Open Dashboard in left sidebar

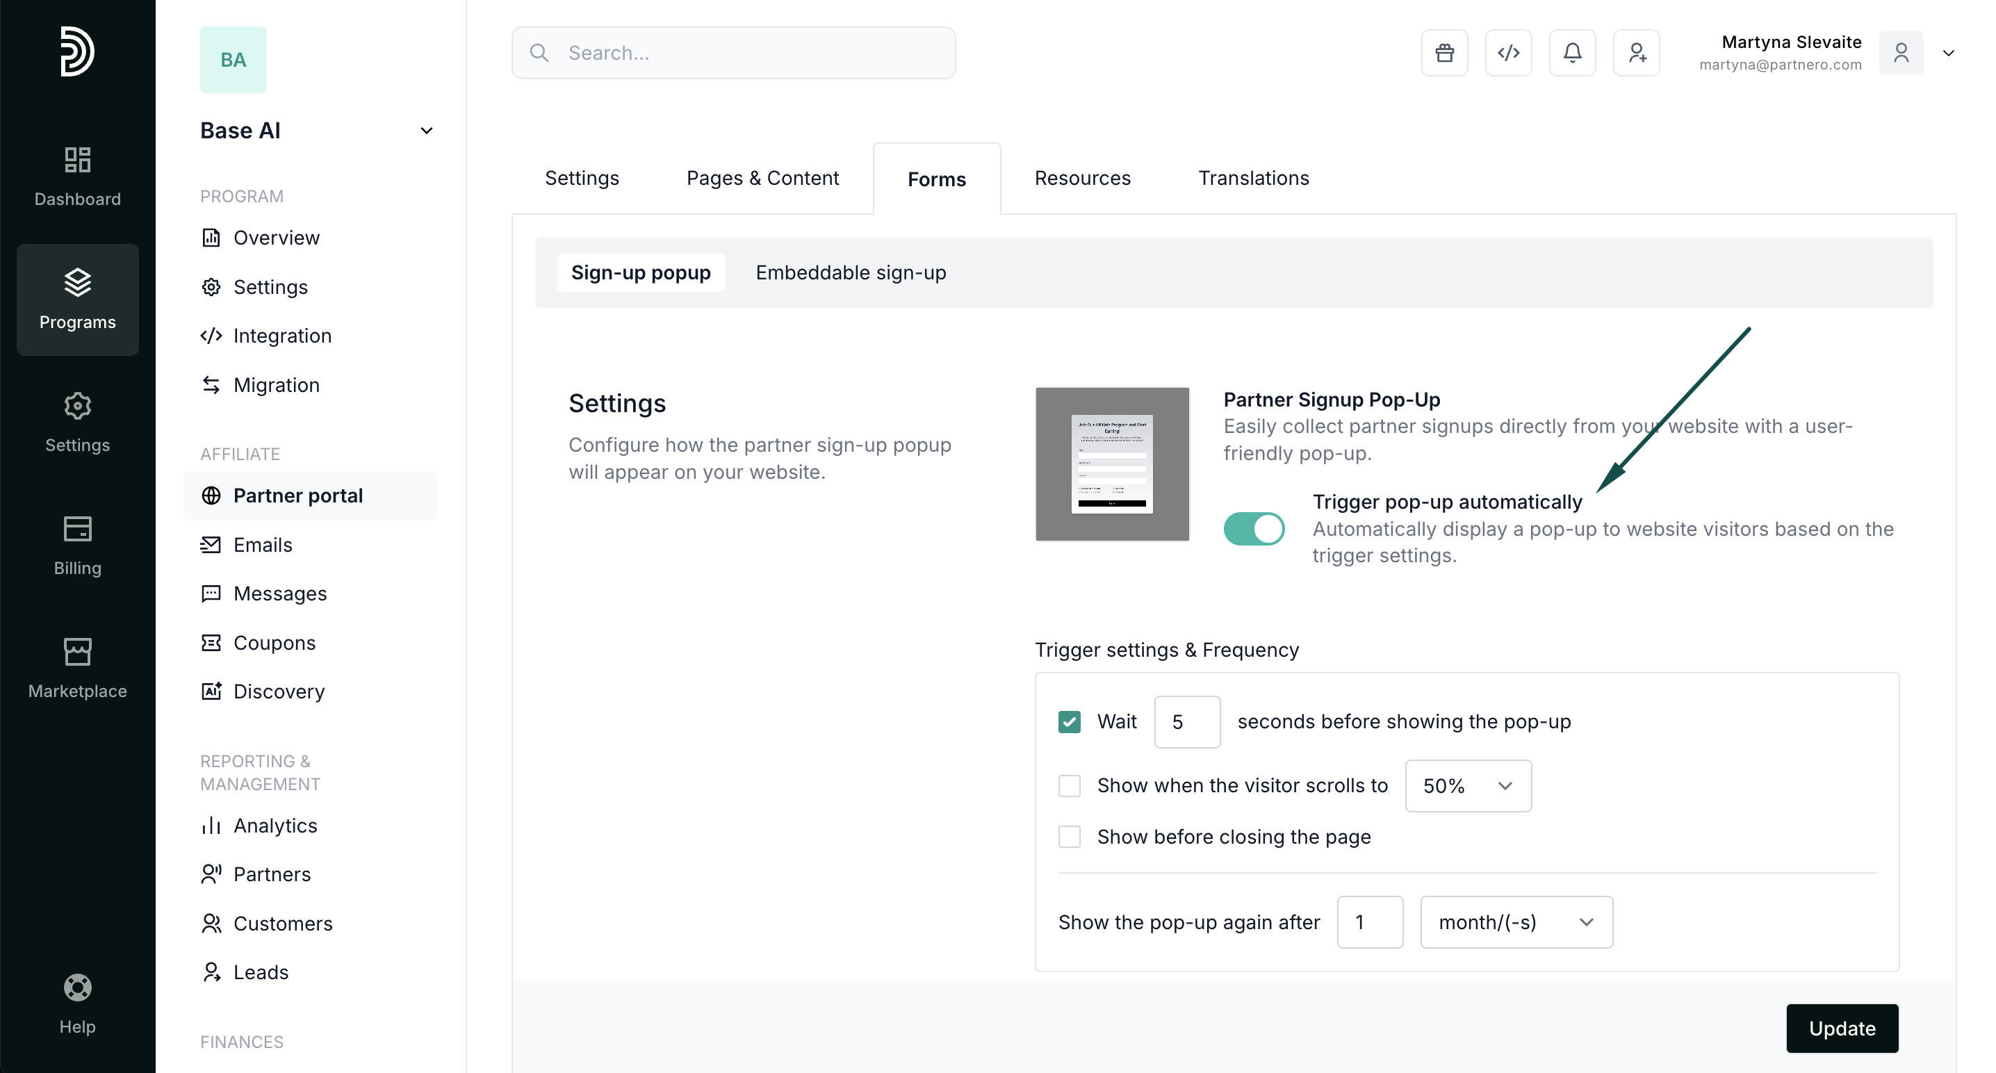pyautogui.click(x=77, y=177)
